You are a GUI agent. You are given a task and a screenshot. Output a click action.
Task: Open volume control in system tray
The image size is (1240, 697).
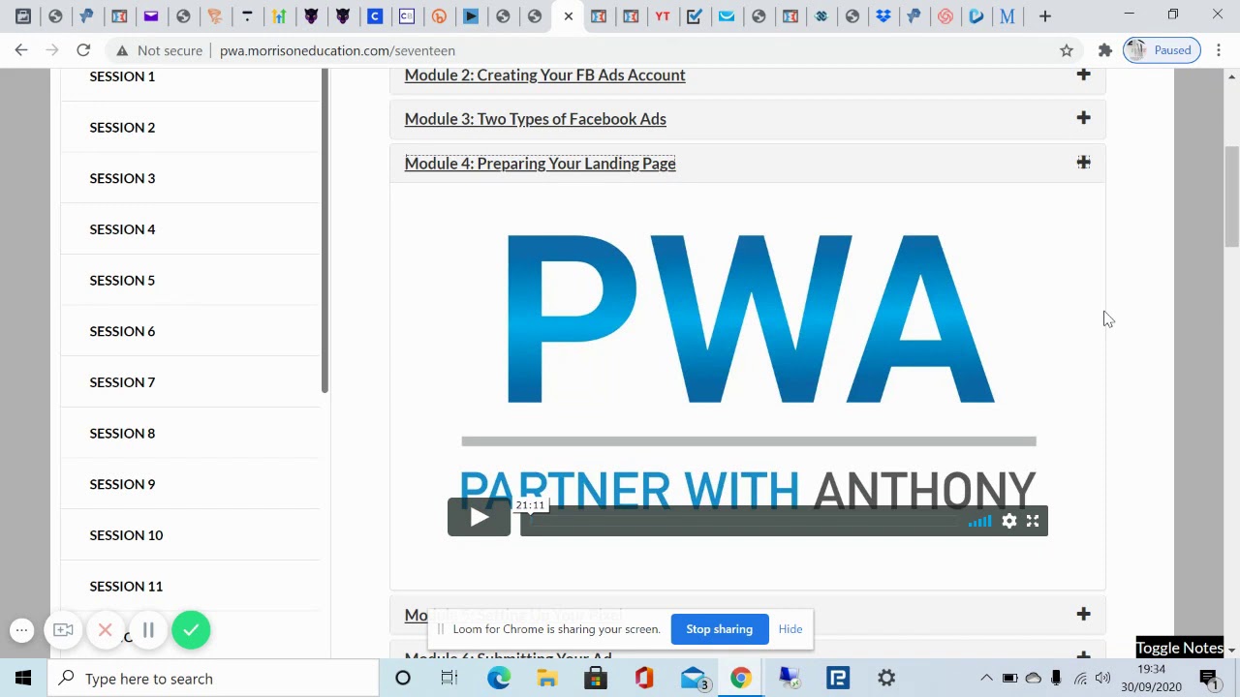click(1103, 679)
